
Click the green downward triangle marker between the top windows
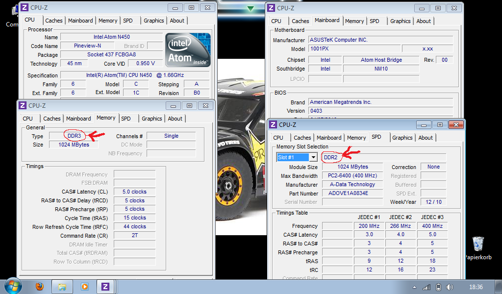click(x=251, y=9)
